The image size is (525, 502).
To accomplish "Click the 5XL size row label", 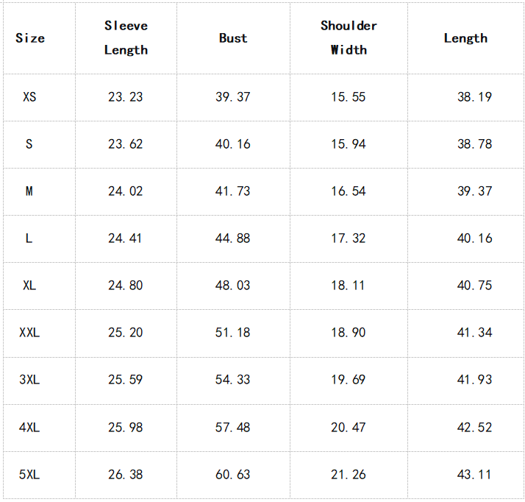I will [29, 475].
